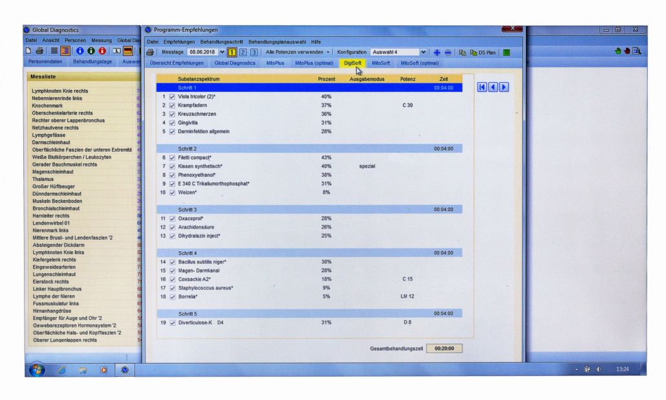Open the media player from the taskbar
Viewport: 666px width, 400px height.
point(103,370)
